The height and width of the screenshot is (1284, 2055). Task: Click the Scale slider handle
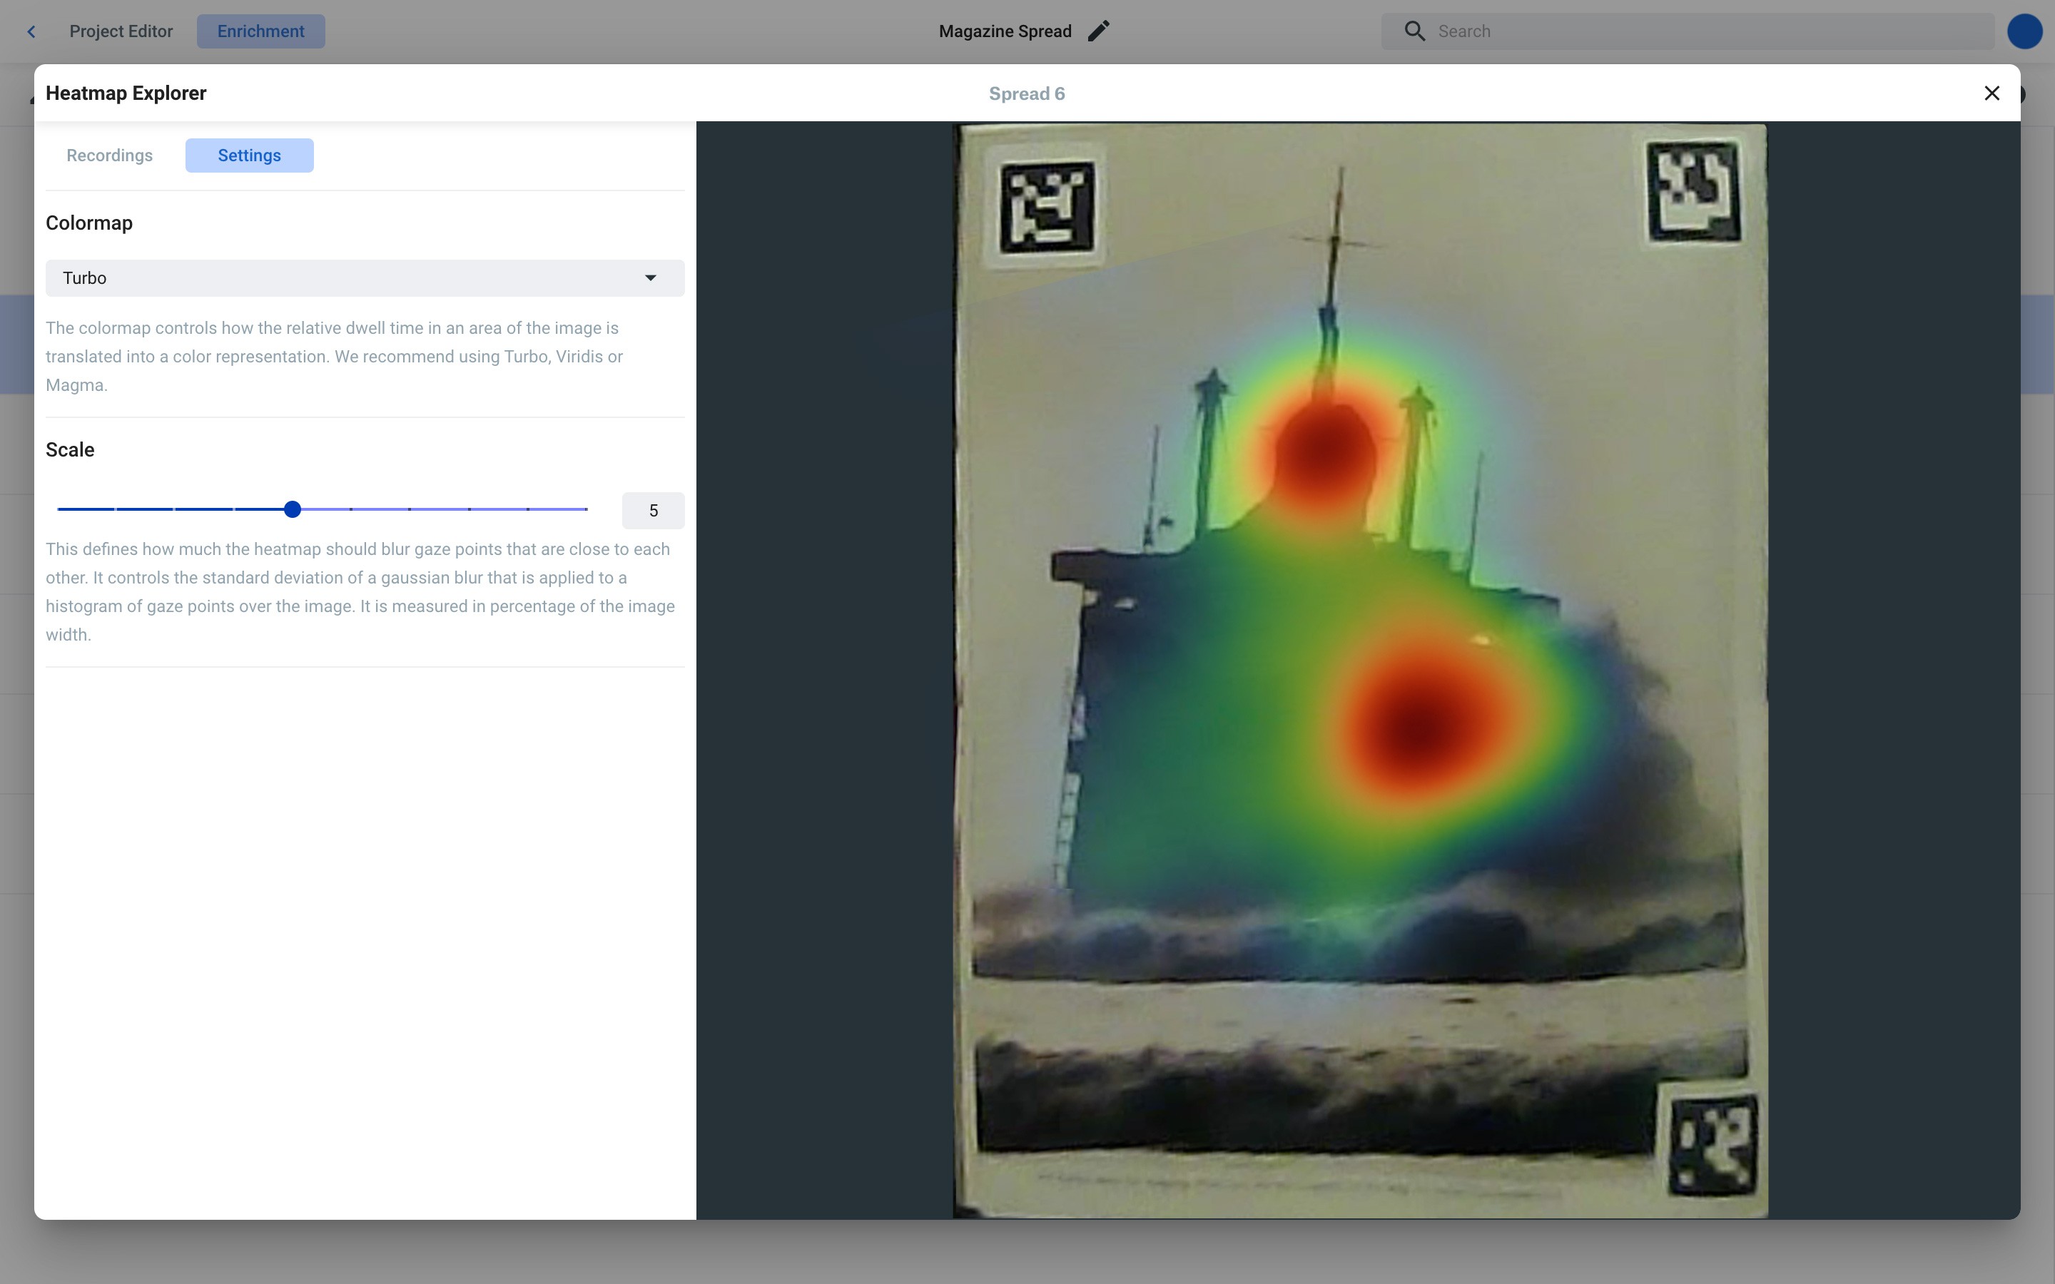(x=292, y=509)
